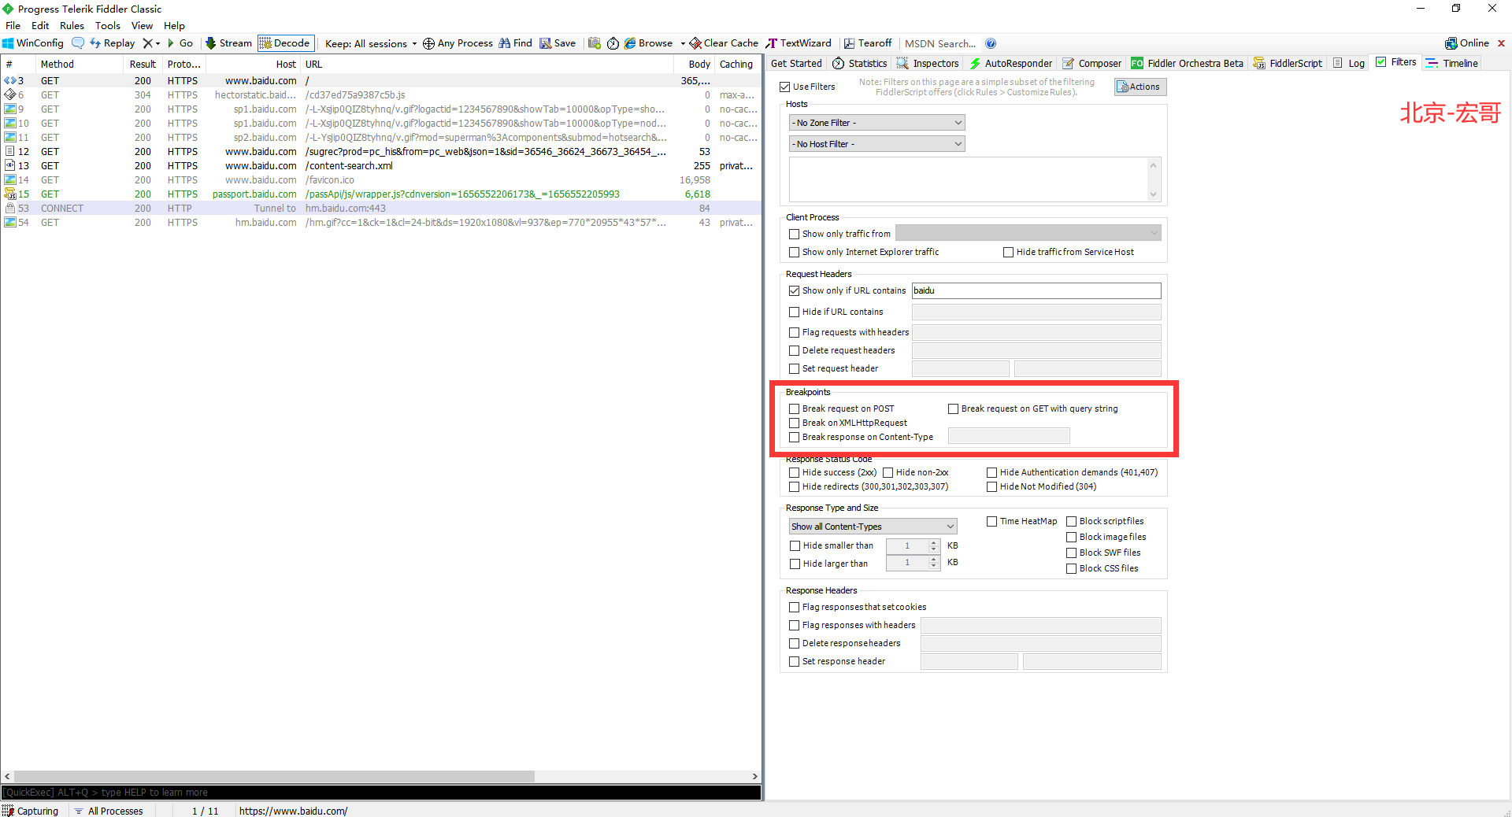This screenshot has width=1512, height=817.
Task: Switch to the Inspectors tab
Action: (928, 63)
